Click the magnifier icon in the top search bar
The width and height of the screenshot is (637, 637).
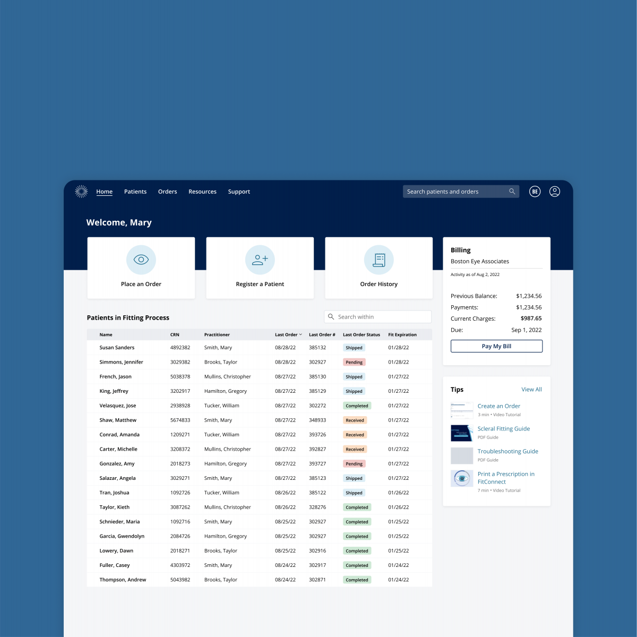point(512,192)
